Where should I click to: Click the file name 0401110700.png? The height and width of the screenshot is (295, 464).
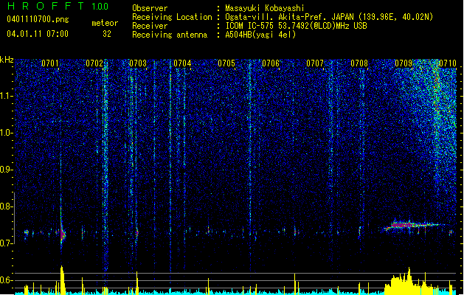tap(38, 20)
